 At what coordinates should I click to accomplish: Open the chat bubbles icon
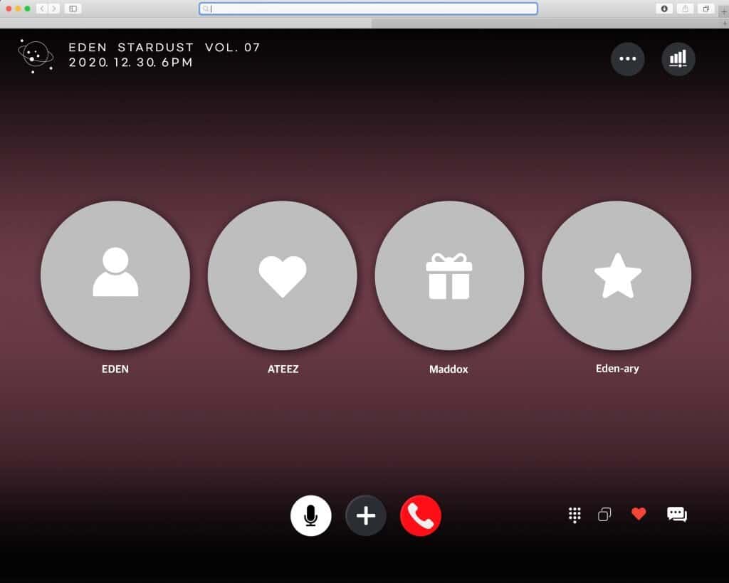[x=676, y=514]
